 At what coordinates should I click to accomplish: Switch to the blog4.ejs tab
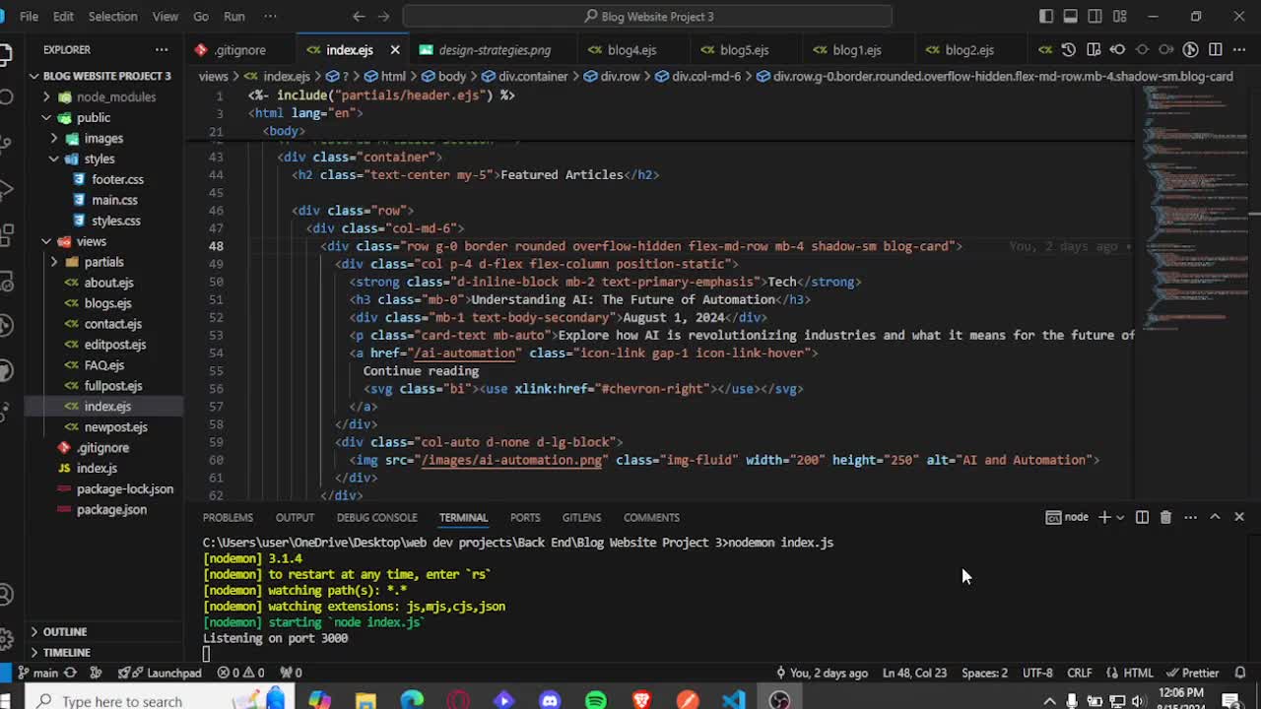click(631, 49)
